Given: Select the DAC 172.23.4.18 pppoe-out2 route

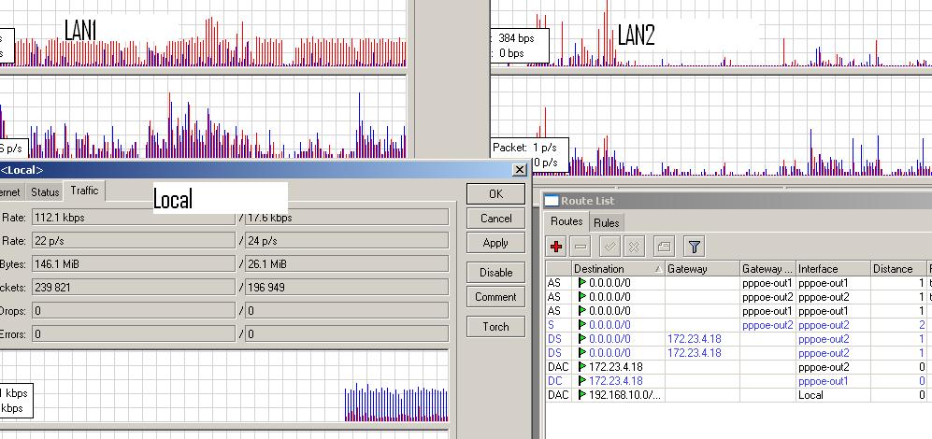Looking at the screenshot, I should (738, 366).
